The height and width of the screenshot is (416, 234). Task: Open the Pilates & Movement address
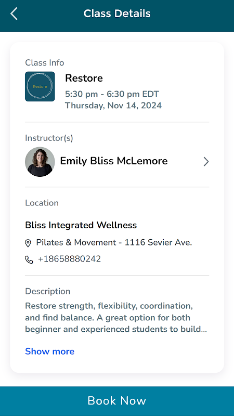tap(114, 242)
